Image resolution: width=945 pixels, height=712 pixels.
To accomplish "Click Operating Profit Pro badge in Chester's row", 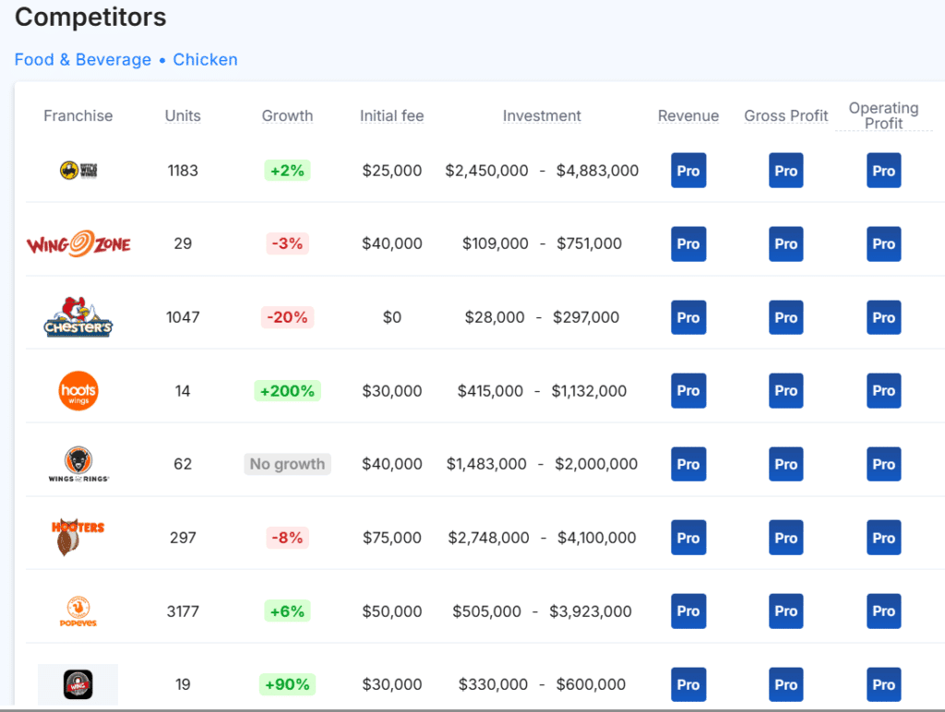I will [x=883, y=317].
